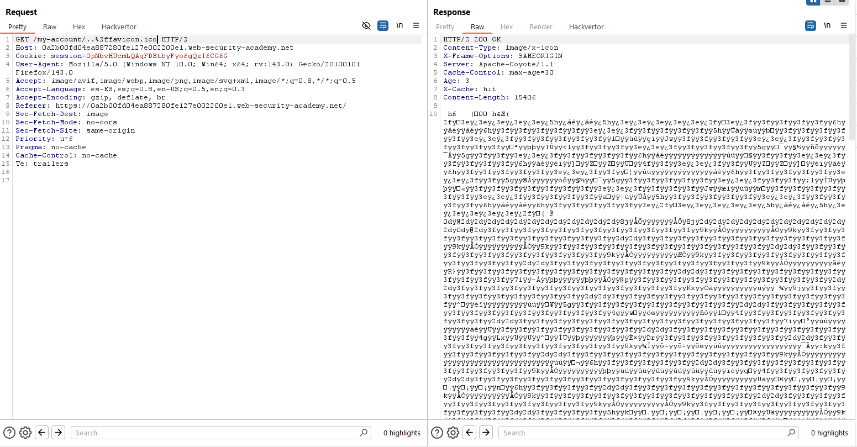Go to next match in Request search
The image size is (857, 447).
pos(59,433)
